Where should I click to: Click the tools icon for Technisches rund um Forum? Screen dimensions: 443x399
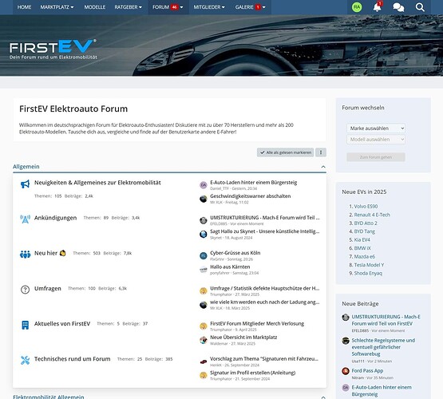click(x=26, y=360)
